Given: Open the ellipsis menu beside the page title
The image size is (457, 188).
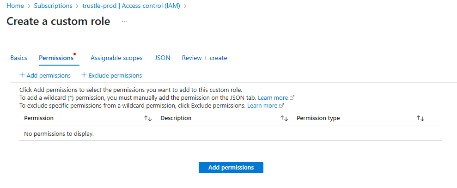Looking at the screenshot, I should click(x=125, y=21).
